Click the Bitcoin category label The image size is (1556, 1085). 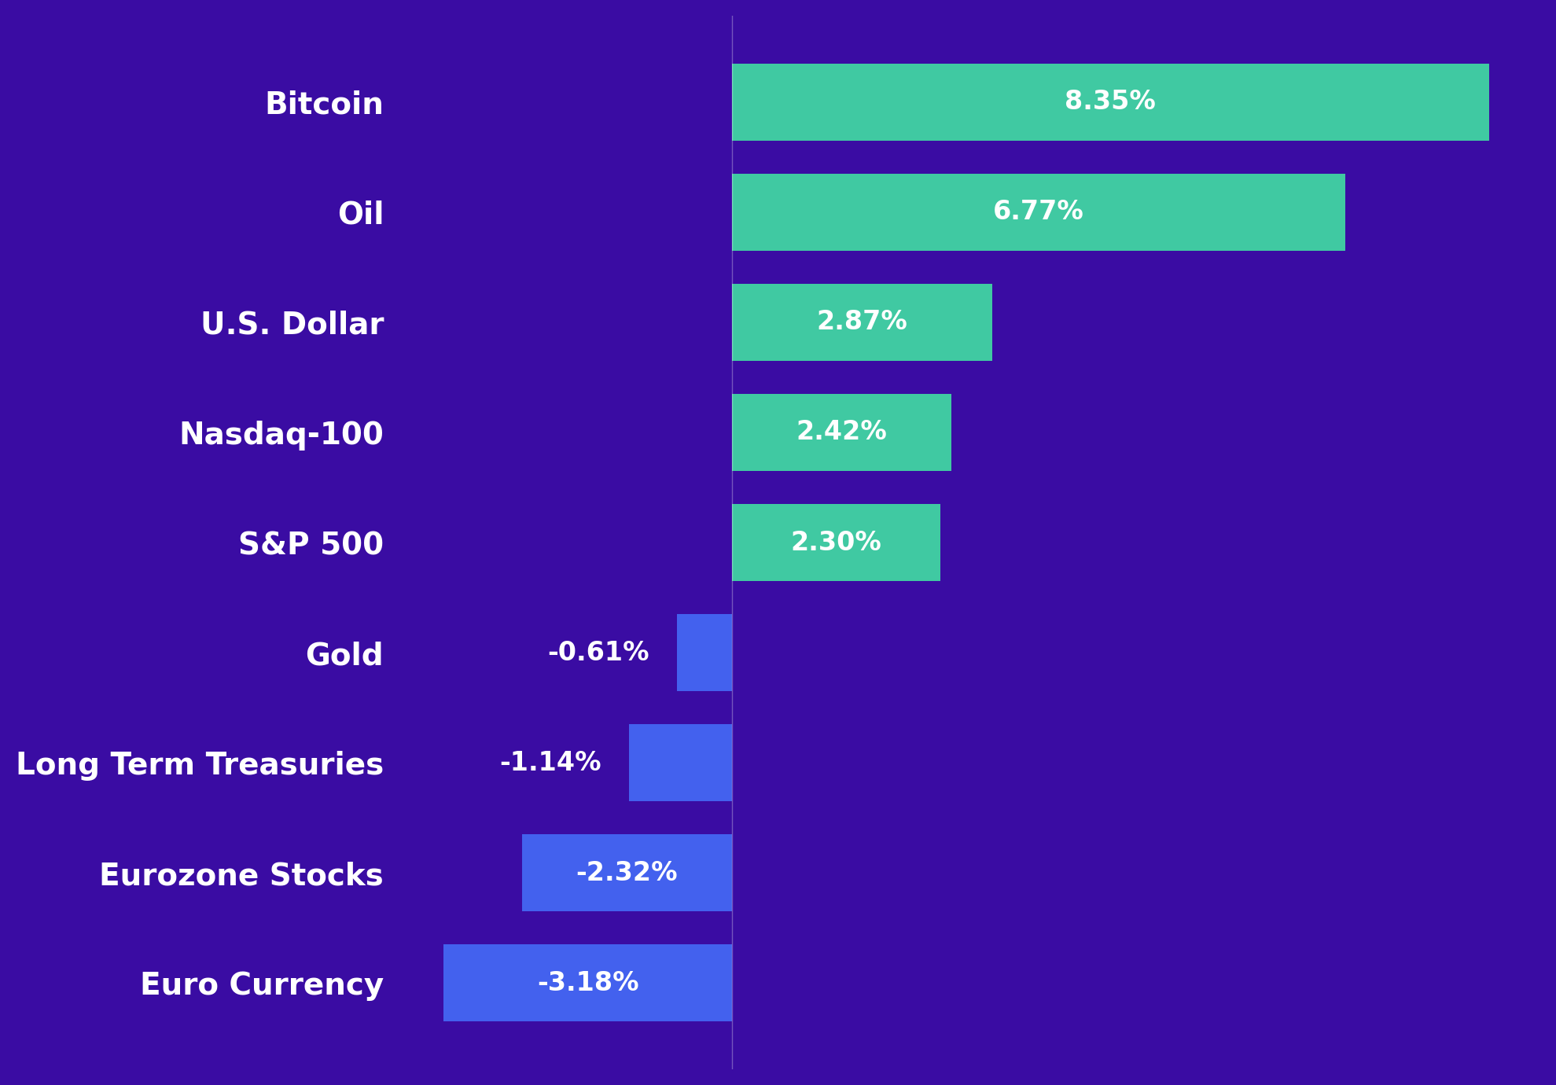coord(324,104)
